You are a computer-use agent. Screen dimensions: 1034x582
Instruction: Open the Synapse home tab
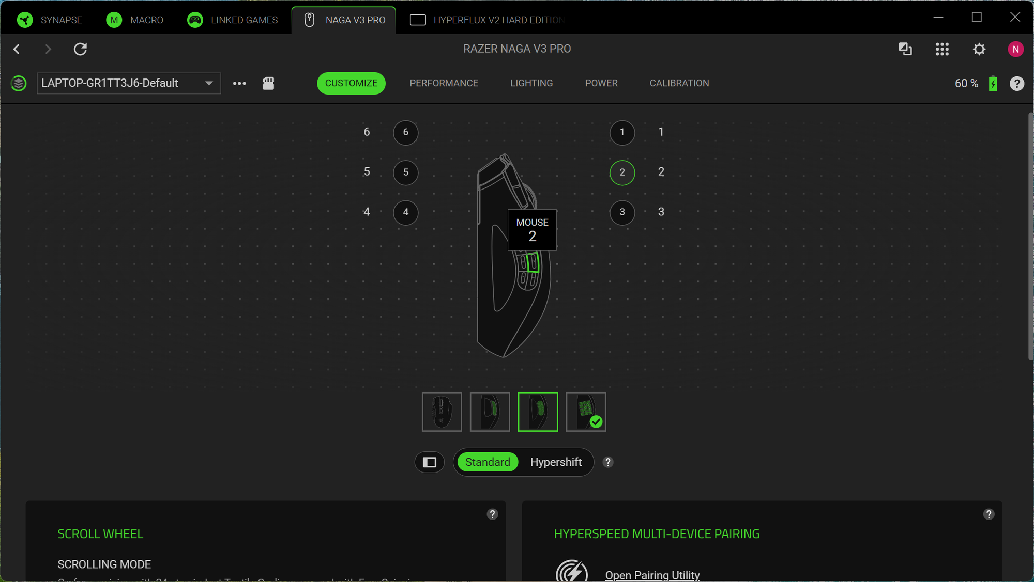(x=50, y=20)
